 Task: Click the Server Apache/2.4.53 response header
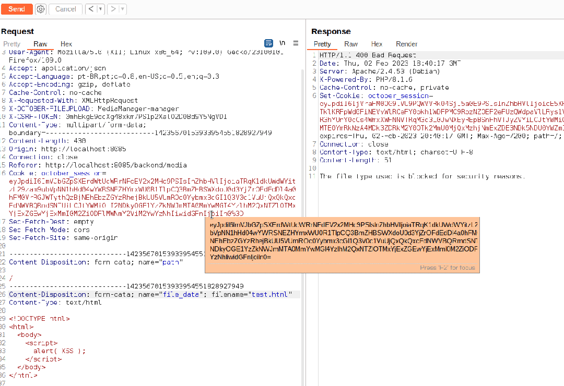(380, 71)
